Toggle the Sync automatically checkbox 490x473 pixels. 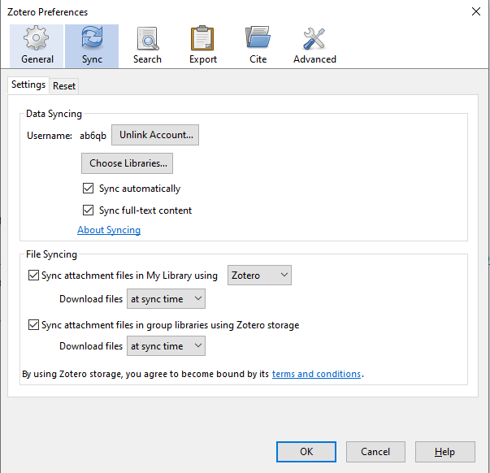[88, 189]
